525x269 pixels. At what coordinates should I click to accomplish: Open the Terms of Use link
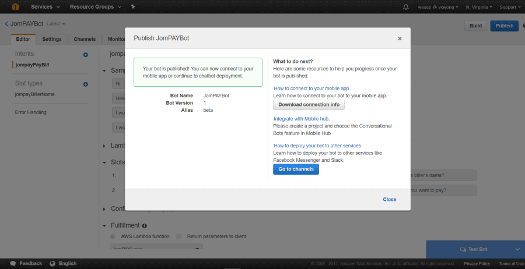pos(512,263)
